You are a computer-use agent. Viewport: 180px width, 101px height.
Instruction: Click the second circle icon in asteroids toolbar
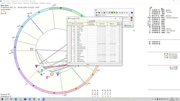pos(92,21)
